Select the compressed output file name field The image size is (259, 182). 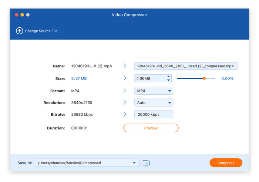[x=185, y=66]
